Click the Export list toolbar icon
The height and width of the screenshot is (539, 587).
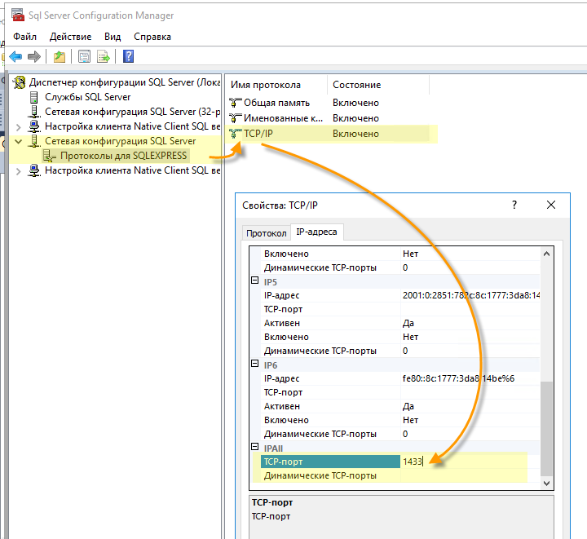(104, 56)
